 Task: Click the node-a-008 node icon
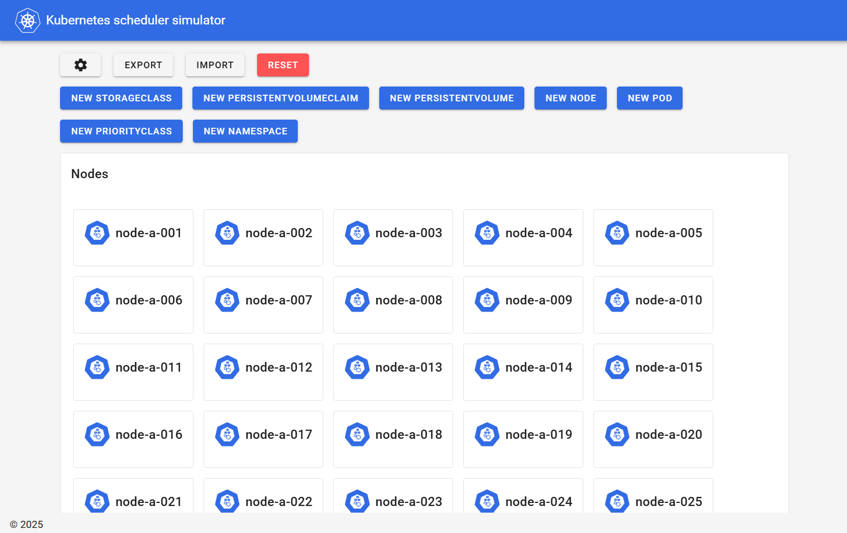[x=357, y=300]
